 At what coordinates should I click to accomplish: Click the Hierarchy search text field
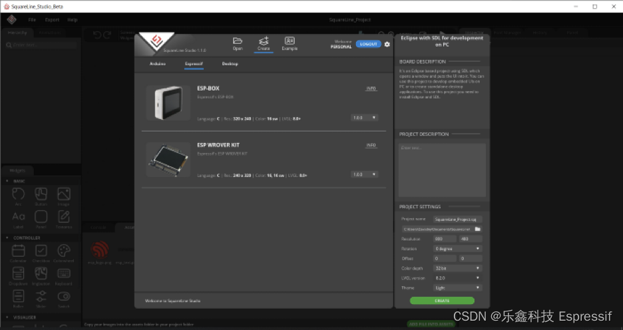[x=41, y=45]
